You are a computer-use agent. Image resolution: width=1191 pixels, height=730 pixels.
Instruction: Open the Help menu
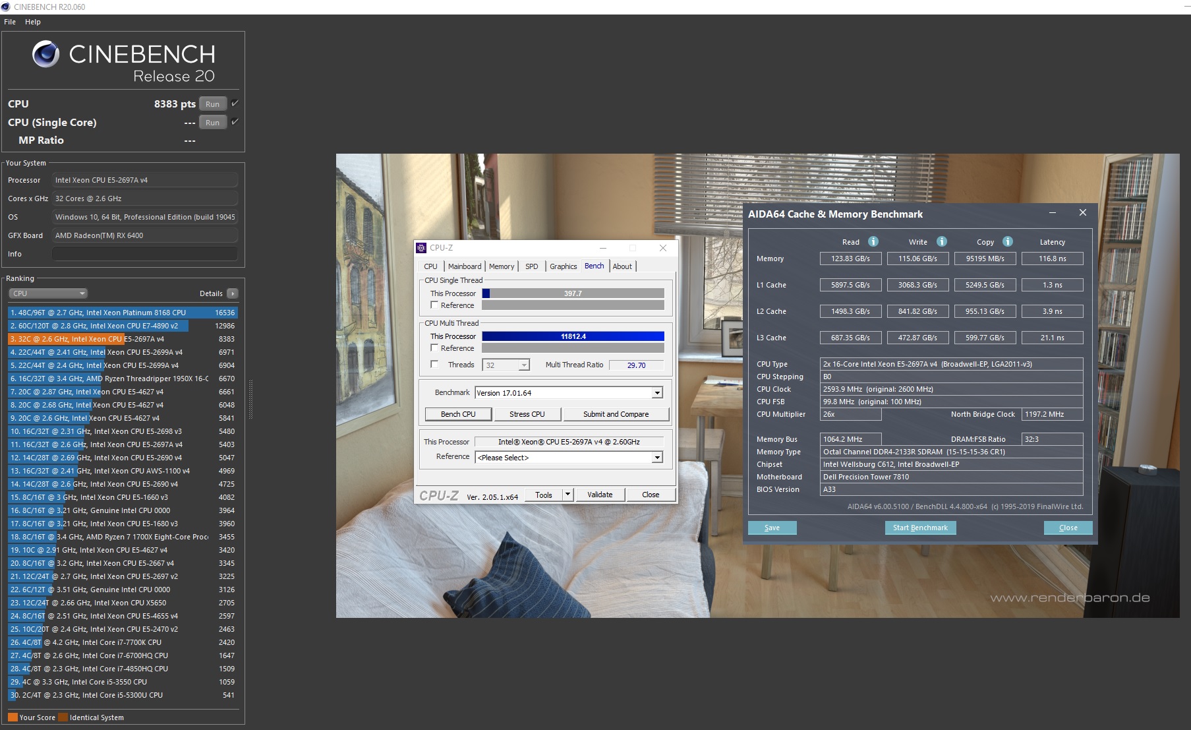[x=33, y=22]
